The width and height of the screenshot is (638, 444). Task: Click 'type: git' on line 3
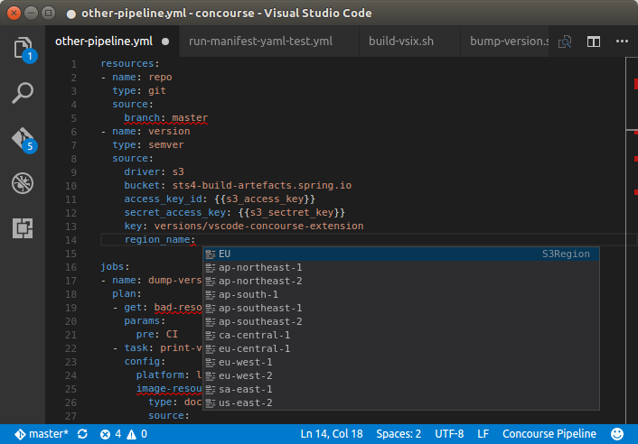pos(139,90)
